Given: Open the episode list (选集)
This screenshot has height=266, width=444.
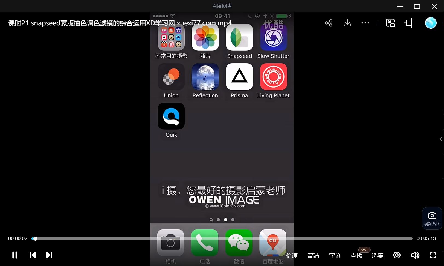Looking at the screenshot, I should pos(378,255).
